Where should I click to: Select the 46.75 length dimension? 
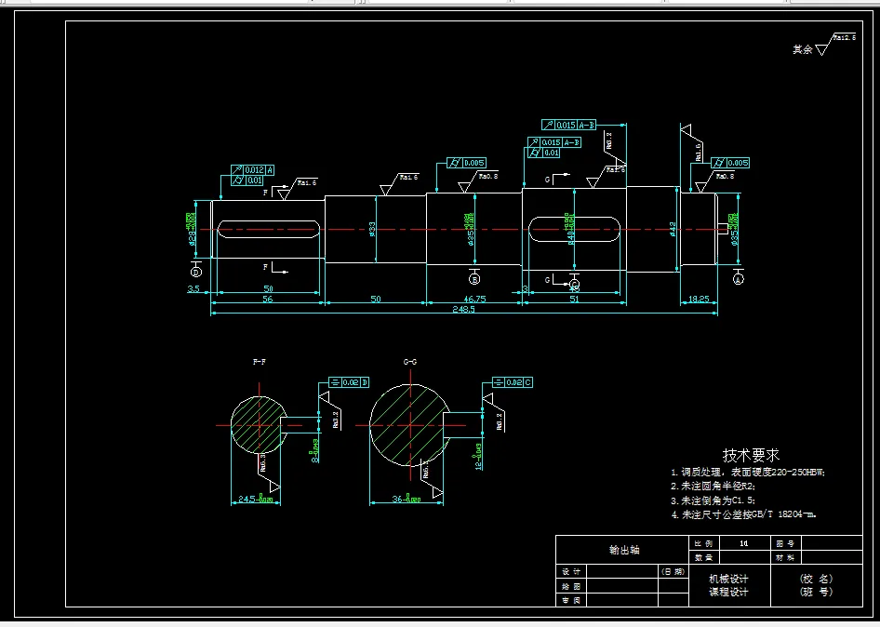(x=474, y=300)
